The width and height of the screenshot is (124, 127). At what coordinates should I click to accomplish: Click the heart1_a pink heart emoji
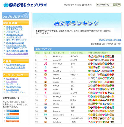46,71
